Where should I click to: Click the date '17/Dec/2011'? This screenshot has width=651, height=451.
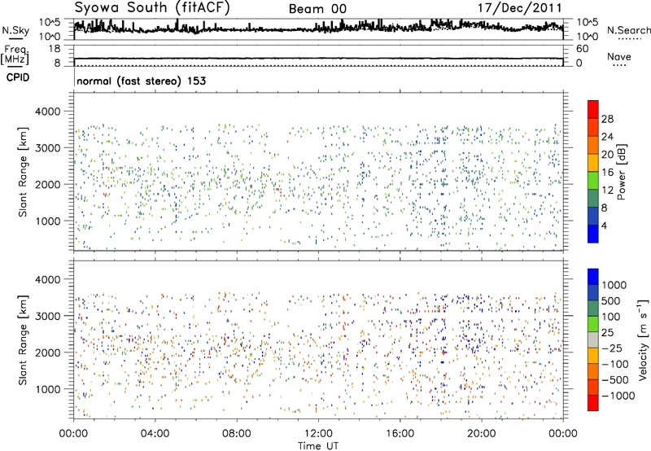click(520, 8)
